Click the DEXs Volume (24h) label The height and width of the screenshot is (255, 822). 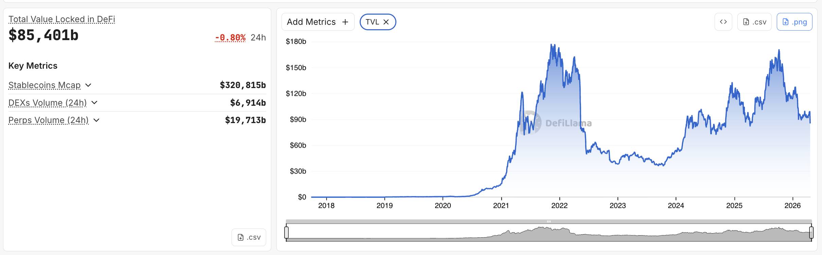tap(47, 103)
